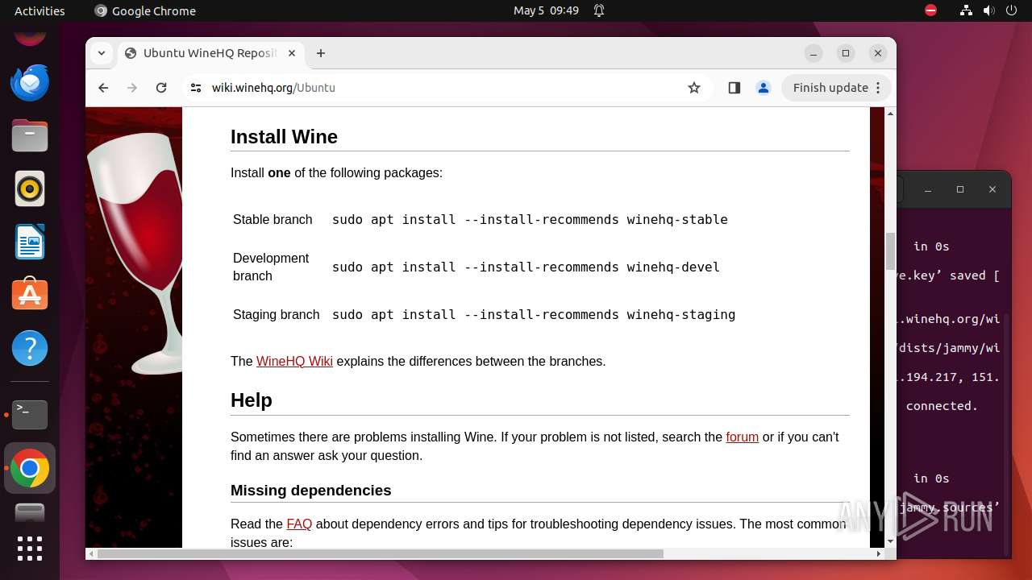This screenshot has width=1032, height=580.
Task: Click scroll left arrow on horizontal scrollbar
Action: [x=91, y=553]
